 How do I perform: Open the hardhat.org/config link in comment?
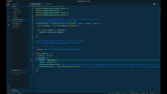[x=56, y=43]
